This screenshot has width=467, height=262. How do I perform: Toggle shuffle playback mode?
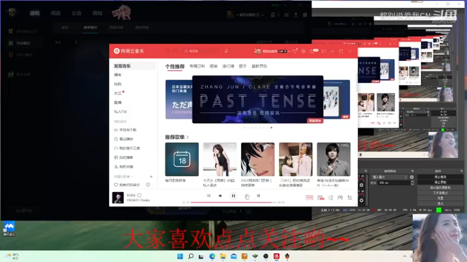[x=208, y=196]
